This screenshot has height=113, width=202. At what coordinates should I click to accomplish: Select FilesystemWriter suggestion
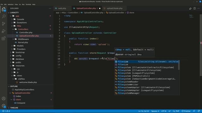[146, 84]
